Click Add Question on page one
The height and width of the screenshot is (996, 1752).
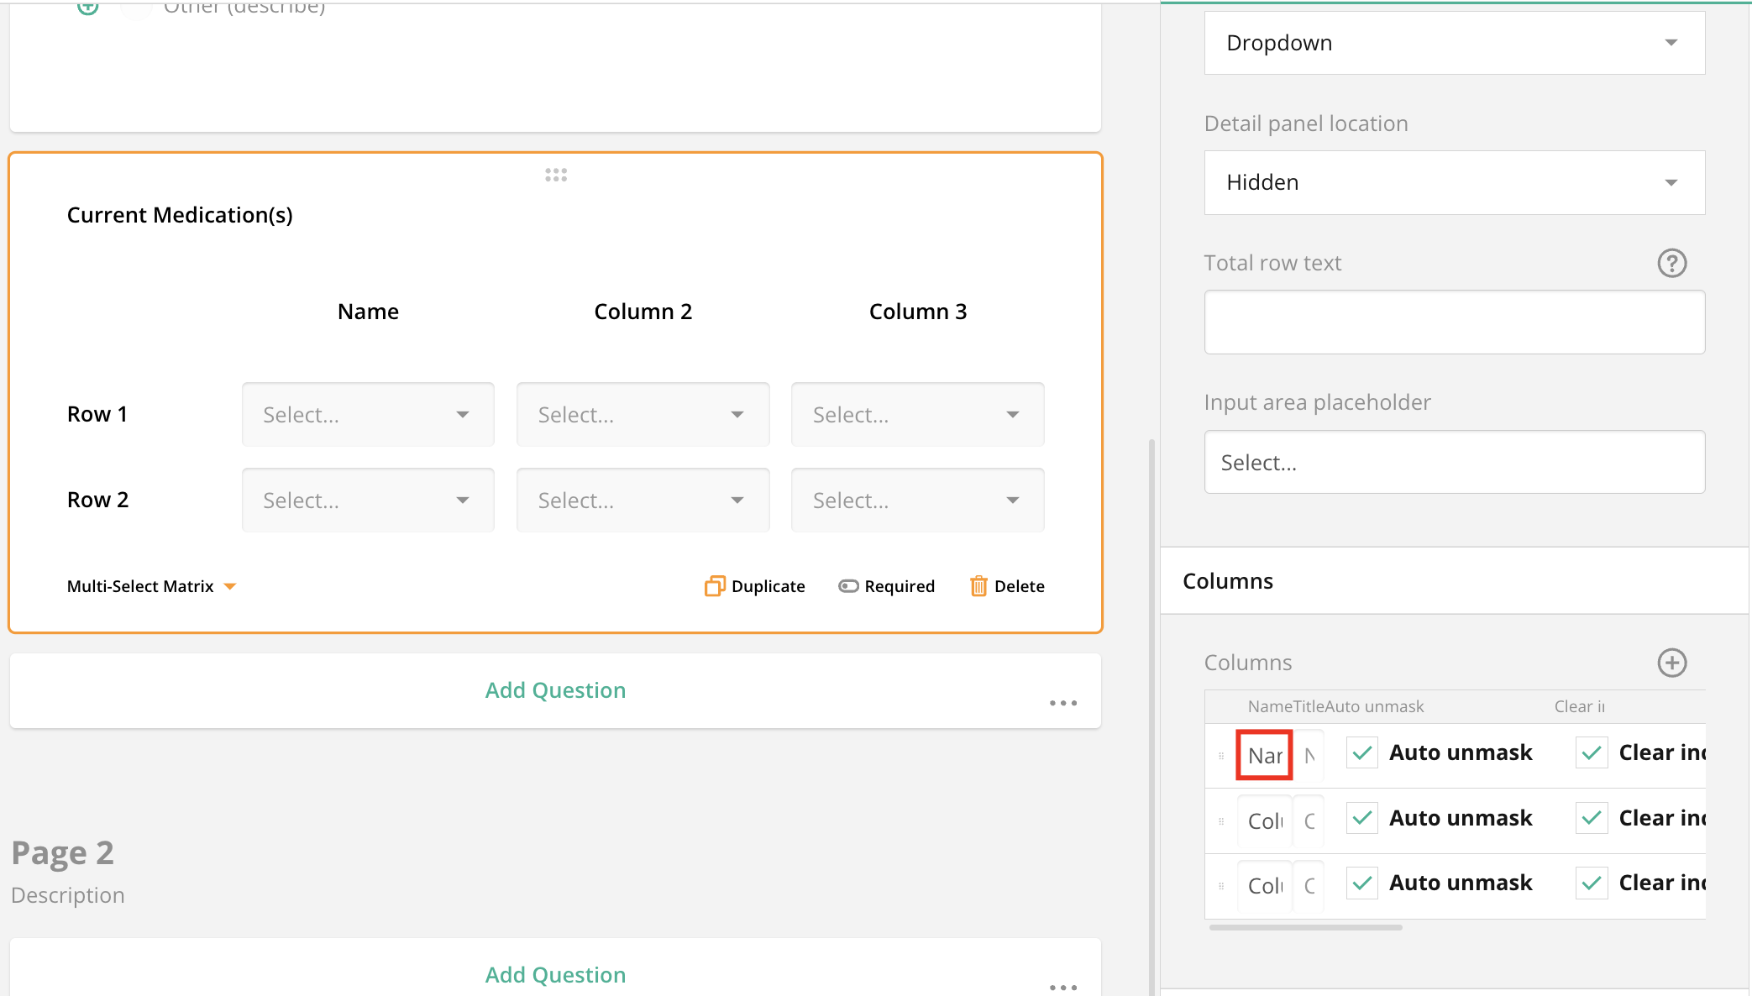(555, 689)
